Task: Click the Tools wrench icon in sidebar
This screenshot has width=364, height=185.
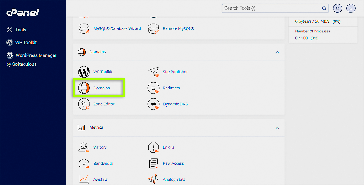Action: coord(10,30)
